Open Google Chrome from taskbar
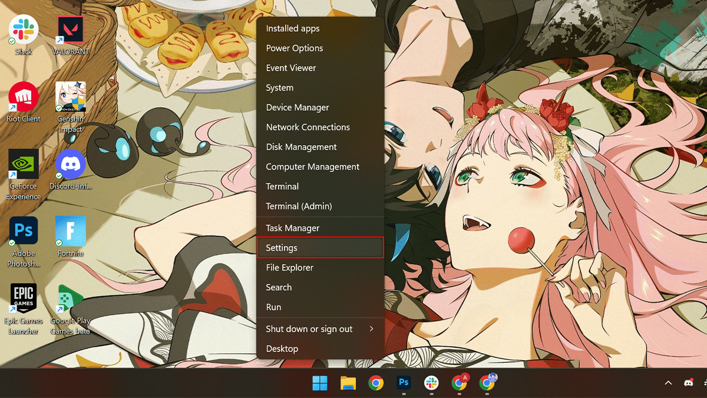This screenshot has height=398, width=707. (376, 383)
